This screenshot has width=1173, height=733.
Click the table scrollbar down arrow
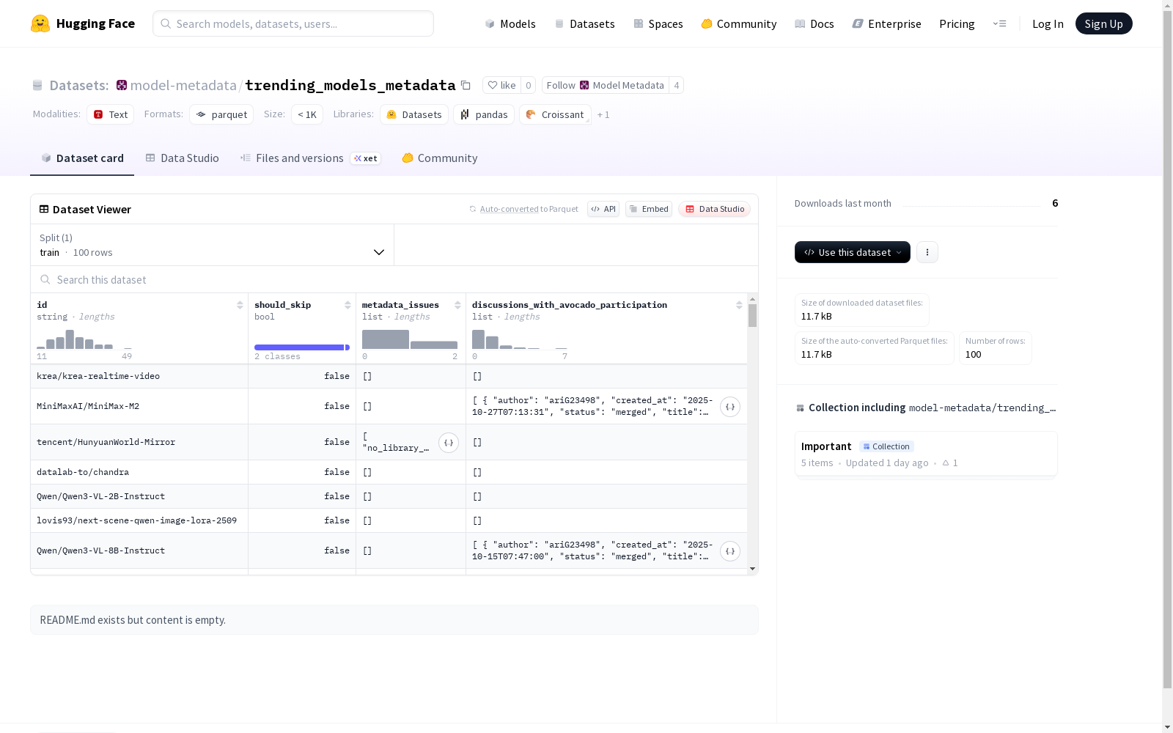tap(752, 569)
